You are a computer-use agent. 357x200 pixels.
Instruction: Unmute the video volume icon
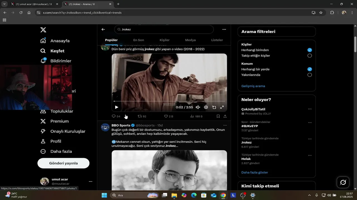198,107
